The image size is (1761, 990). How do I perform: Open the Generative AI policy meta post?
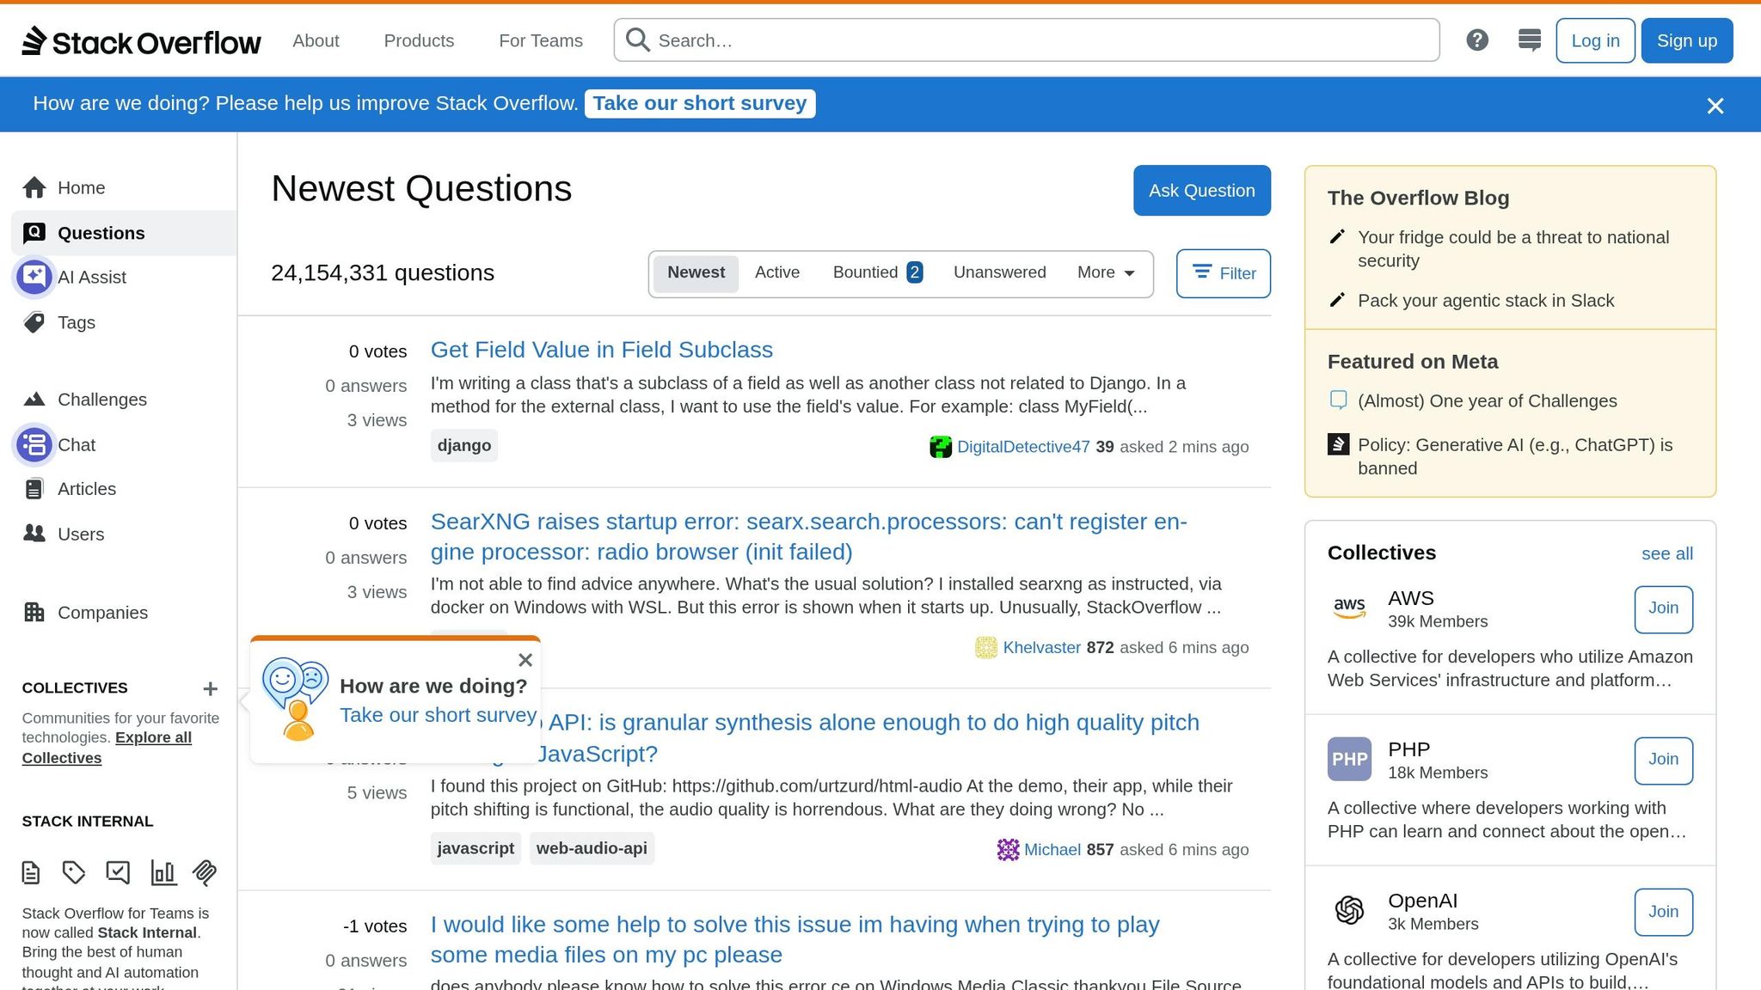[x=1515, y=456]
